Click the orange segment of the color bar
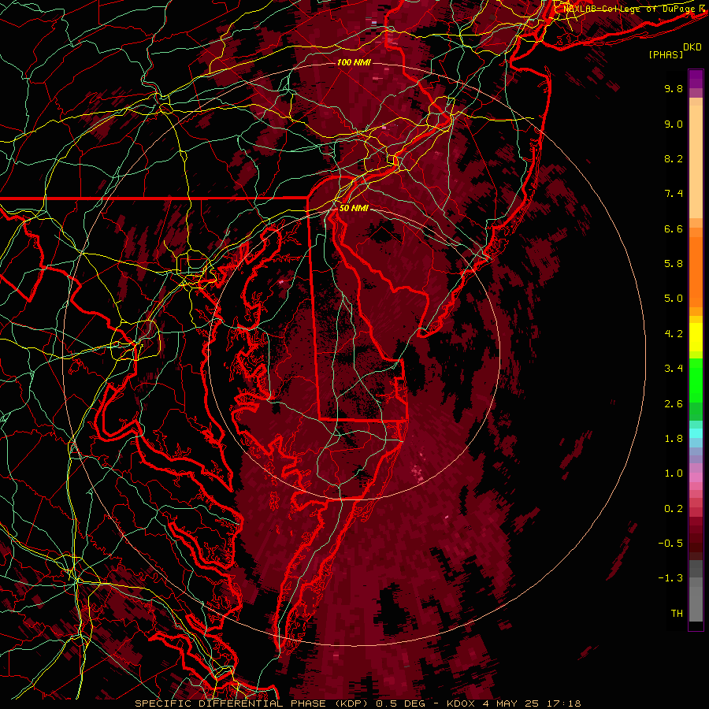This screenshot has height=709, width=709. coord(696,272)
